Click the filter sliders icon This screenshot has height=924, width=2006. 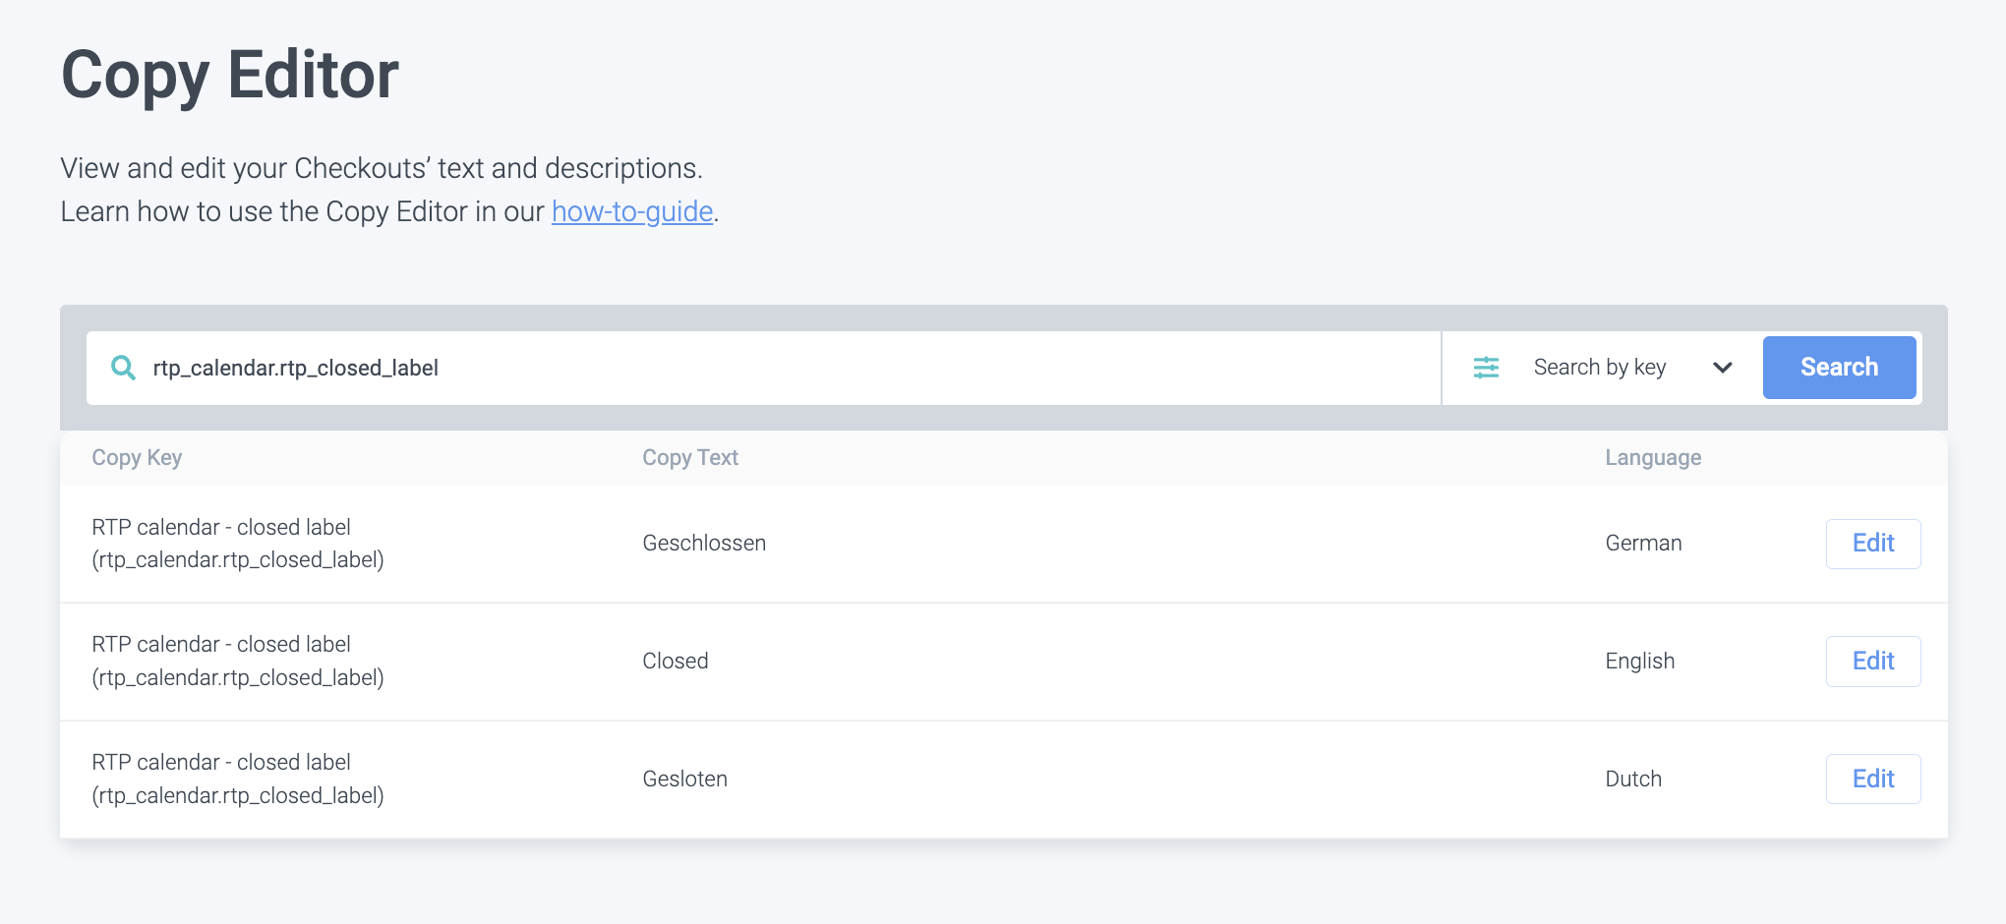(1486, 368)
